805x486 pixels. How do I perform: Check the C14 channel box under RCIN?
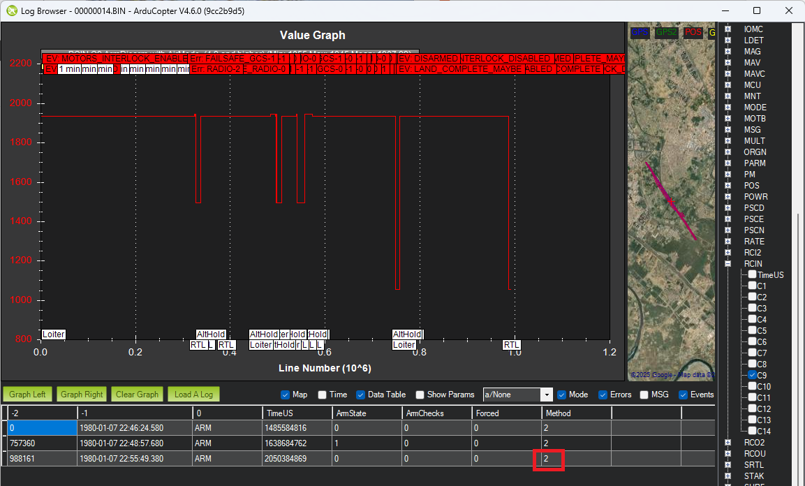[x=752, y=431]
